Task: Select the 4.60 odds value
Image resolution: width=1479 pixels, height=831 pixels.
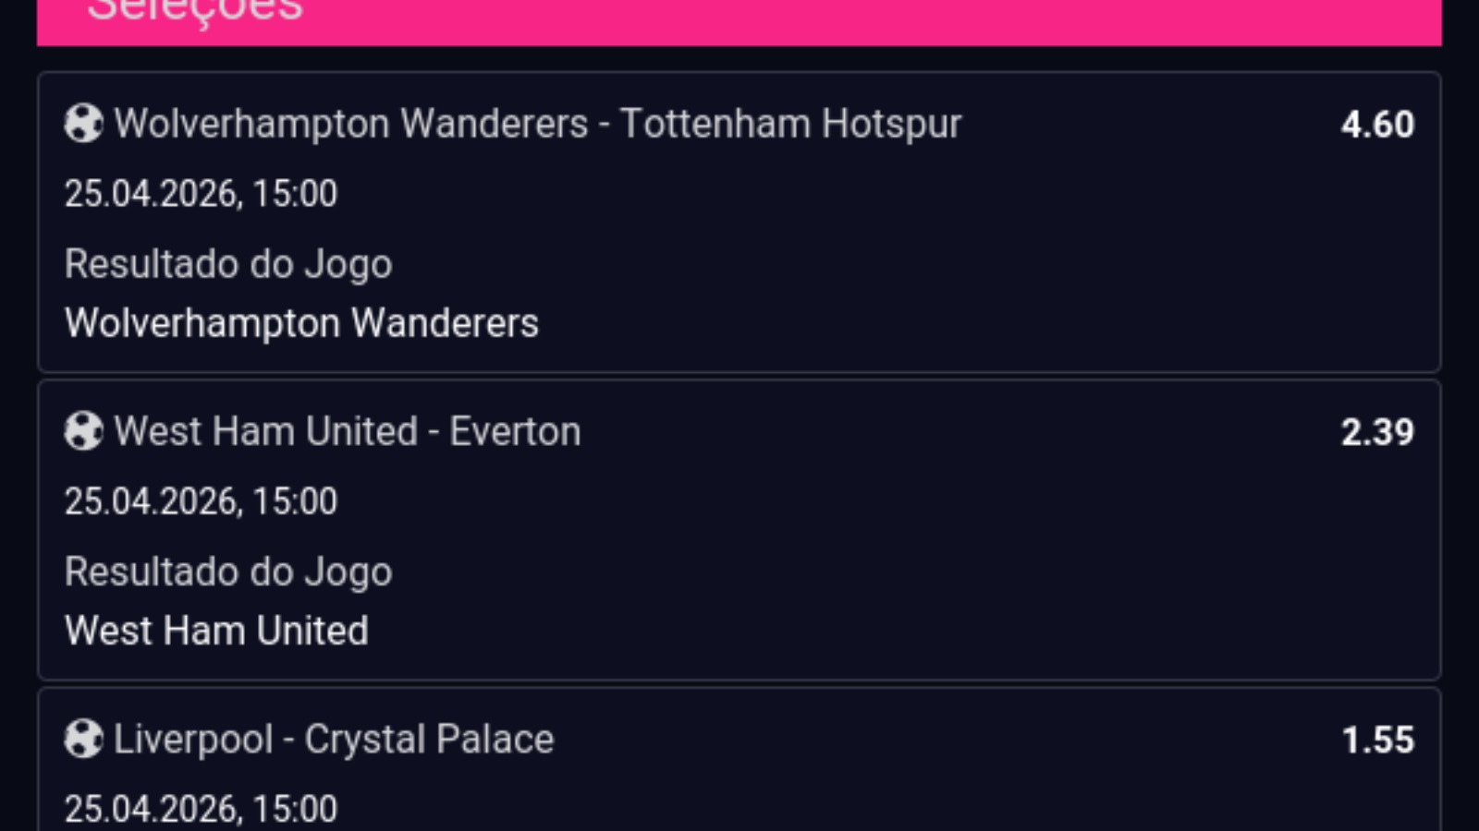Action: pyautogui.click(x=1377, y=125)
